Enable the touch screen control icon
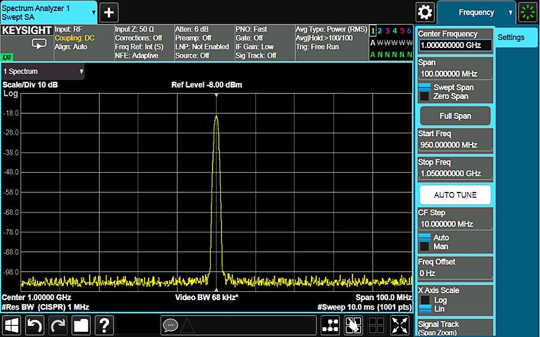The height and width of the screenshot is (337, 540). click(353, 325)
